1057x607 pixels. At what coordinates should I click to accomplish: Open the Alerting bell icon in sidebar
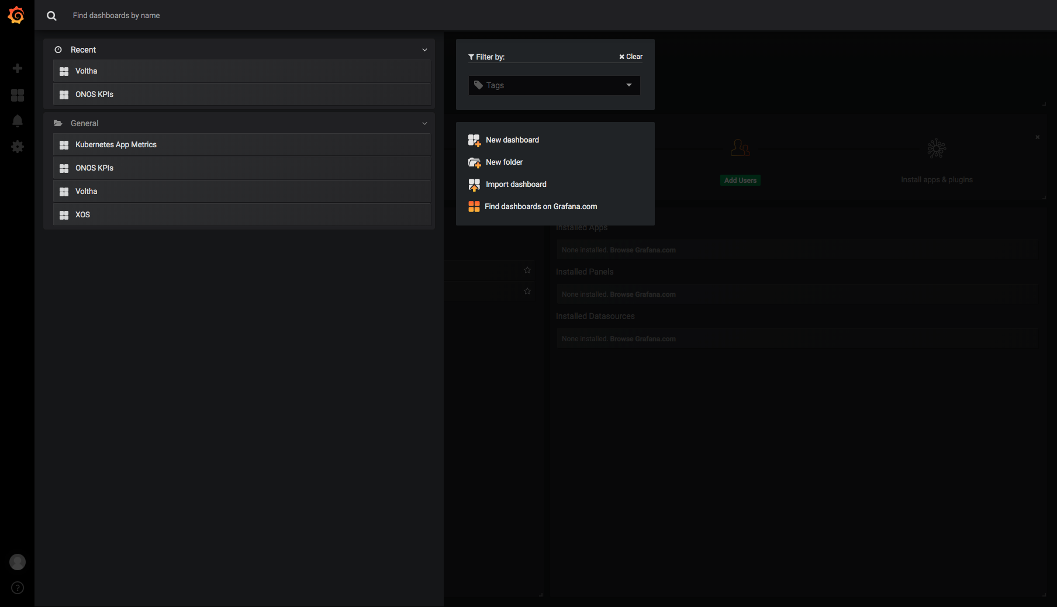18,120
